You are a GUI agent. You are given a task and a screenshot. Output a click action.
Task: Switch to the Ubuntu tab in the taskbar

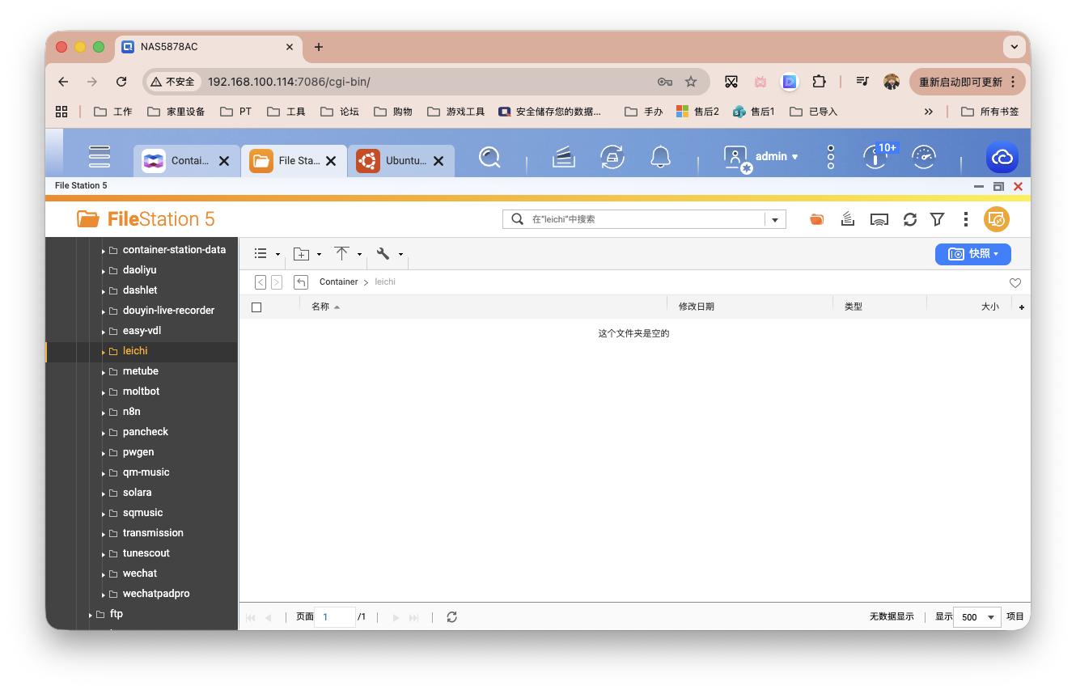point(398,160)
